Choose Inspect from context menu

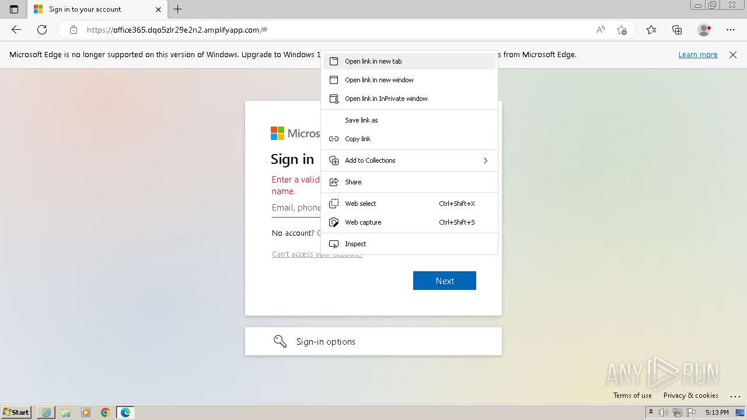pos(409,244)
